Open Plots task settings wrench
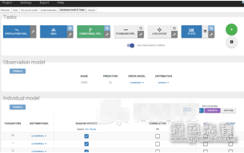Image resolution: width=244 pixels, height=153 pixels. coord(211,34)
